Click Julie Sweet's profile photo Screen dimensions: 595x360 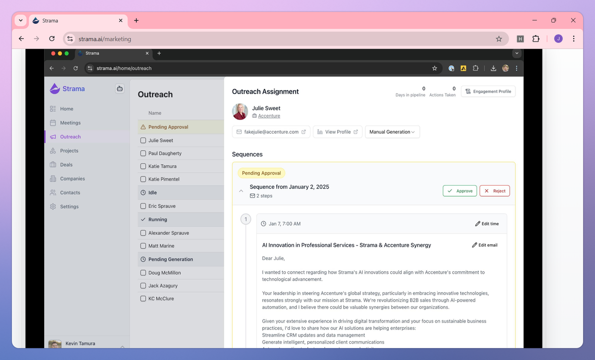point(240,111)
